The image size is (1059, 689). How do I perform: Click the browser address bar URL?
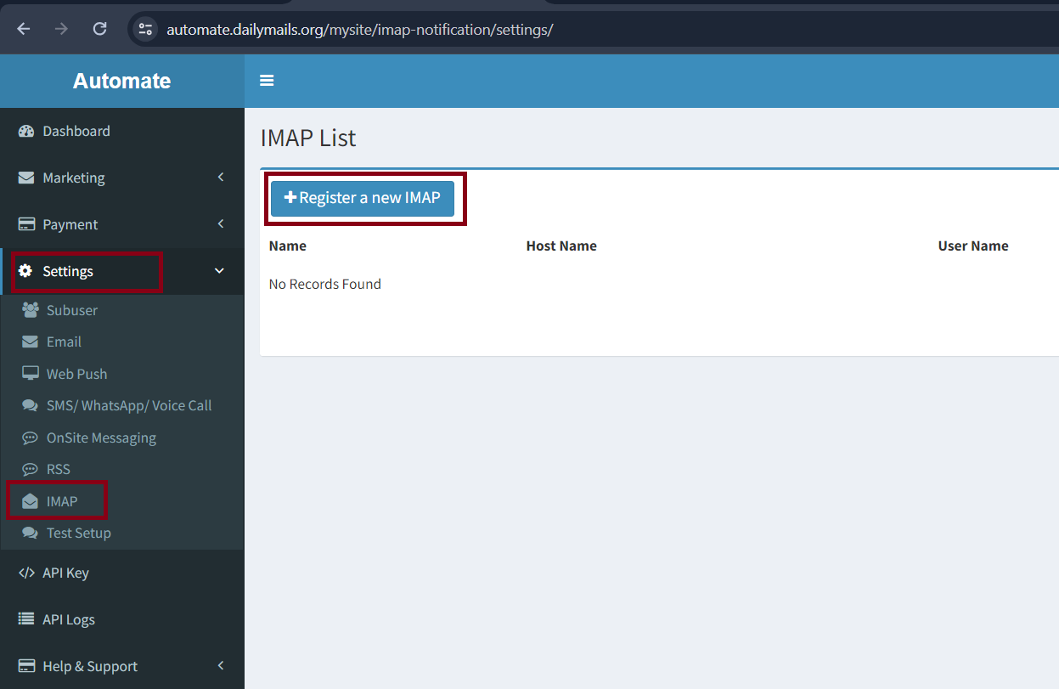(x=359, y=30)
